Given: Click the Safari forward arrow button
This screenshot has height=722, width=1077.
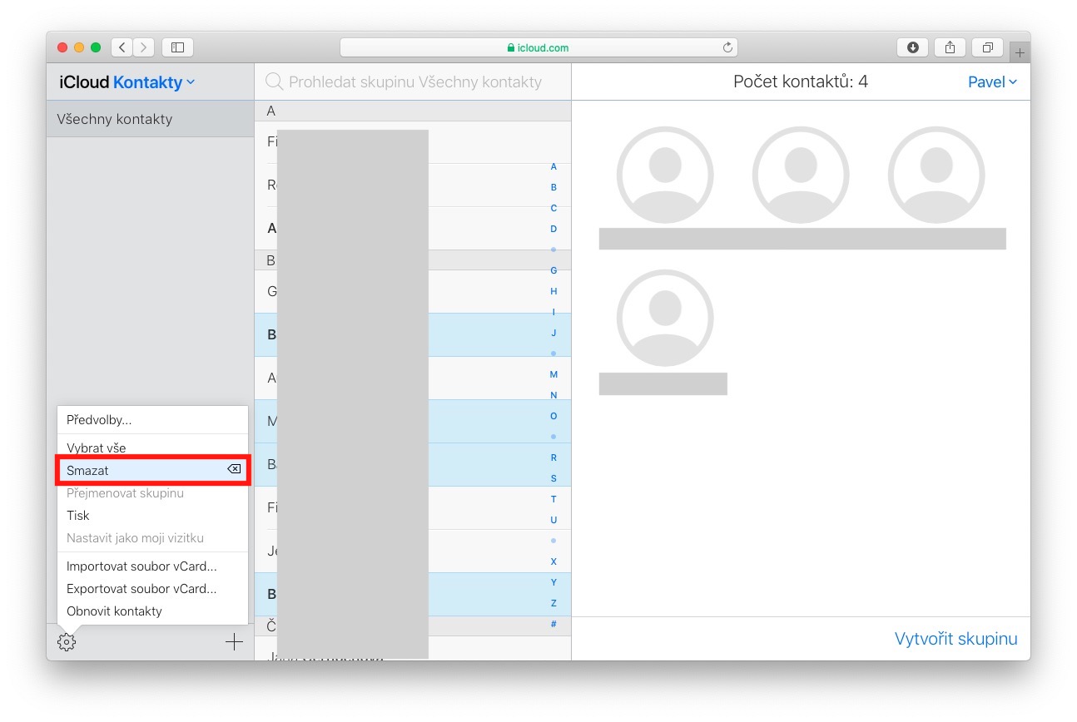Looking at the screenshot, I should pyautogui.click(x=144, y=47).
